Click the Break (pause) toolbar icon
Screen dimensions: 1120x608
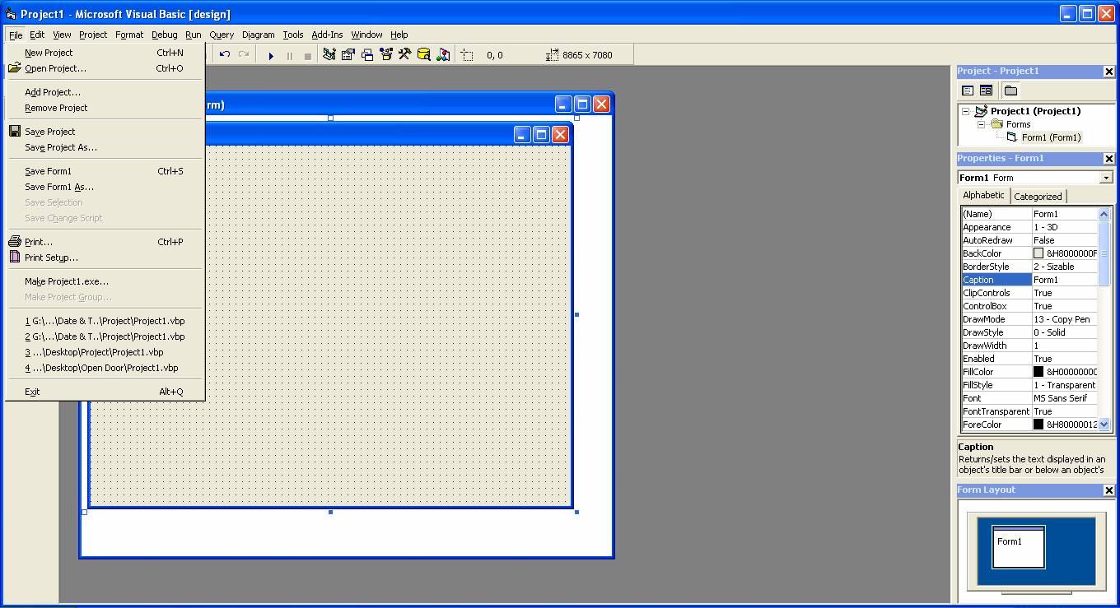[x=289, y=55]
